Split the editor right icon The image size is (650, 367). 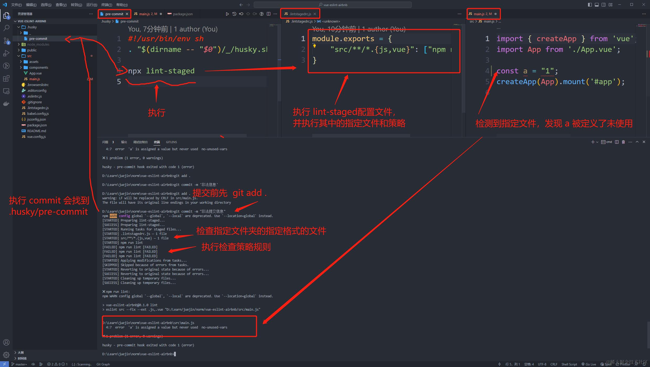point(268,14)
